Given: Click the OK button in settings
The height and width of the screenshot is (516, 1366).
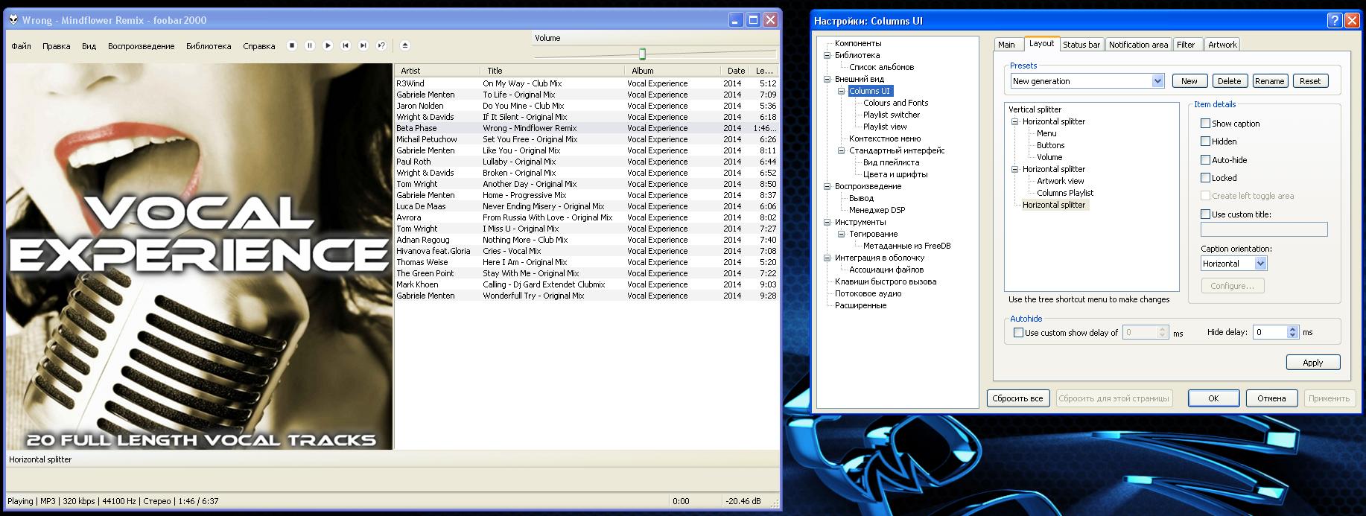Looking at the screenshot, I should 1213,398.
